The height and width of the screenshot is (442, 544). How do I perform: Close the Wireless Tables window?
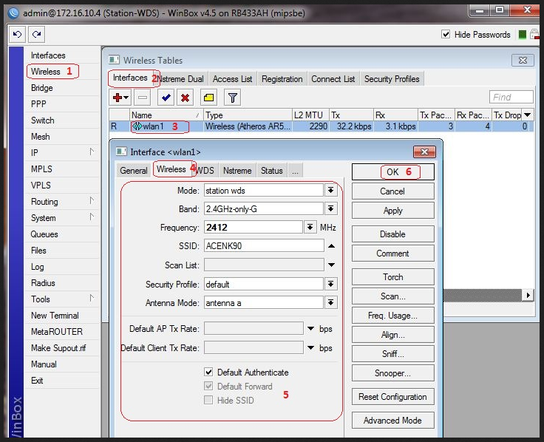[523, 60]
